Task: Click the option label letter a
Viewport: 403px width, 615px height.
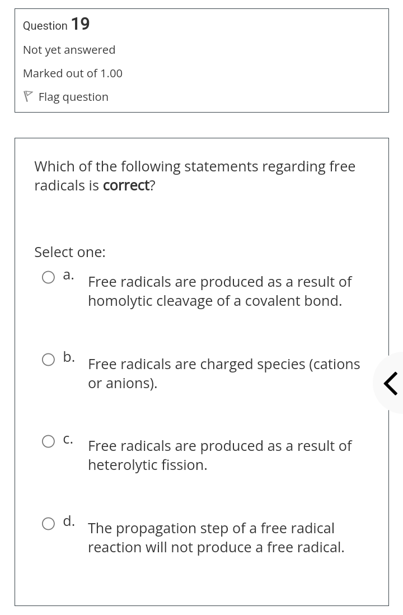Action: pyautogui.click(x=68, y=274)
